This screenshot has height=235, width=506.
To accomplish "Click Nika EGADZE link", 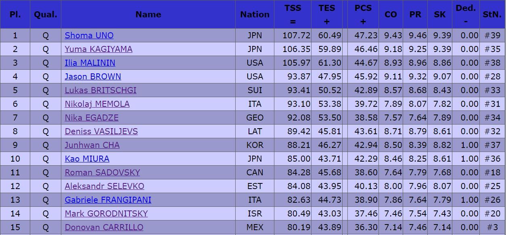I will pyautogui.click(x=92, y=118).
